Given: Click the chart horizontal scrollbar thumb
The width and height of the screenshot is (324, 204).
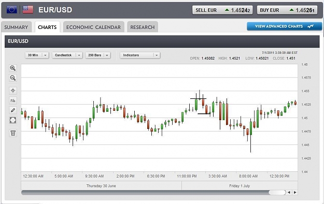Looking at the screenshot, I should [277, 193].
